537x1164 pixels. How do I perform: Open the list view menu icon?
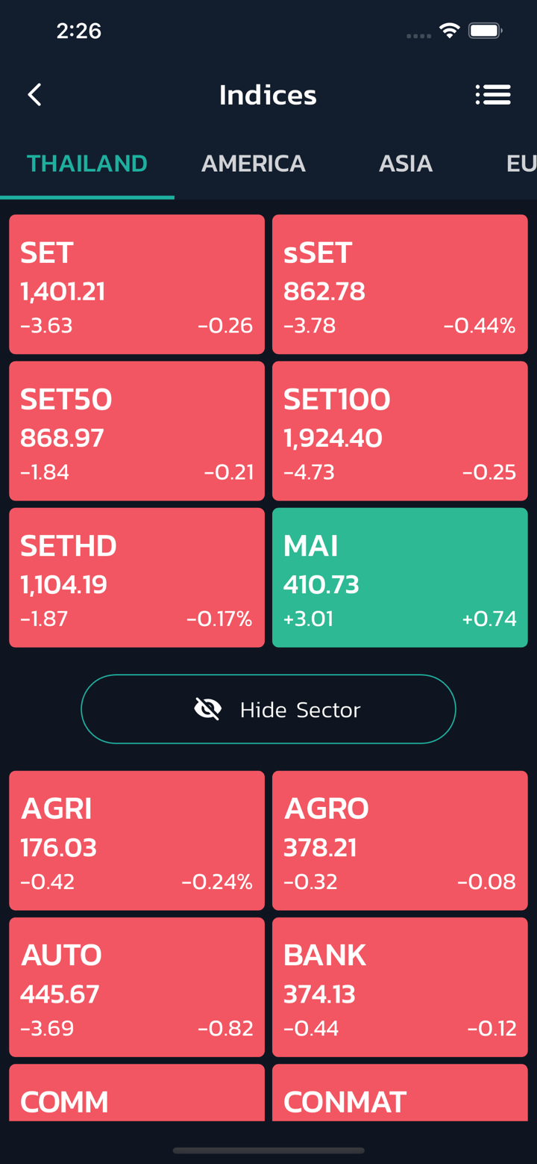point(493,95)
